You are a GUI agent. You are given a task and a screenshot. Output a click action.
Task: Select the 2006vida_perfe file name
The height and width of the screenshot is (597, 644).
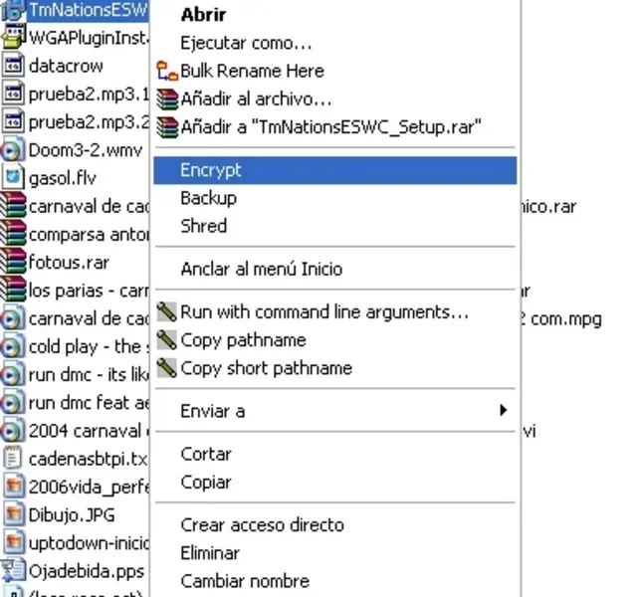point(89,487)
